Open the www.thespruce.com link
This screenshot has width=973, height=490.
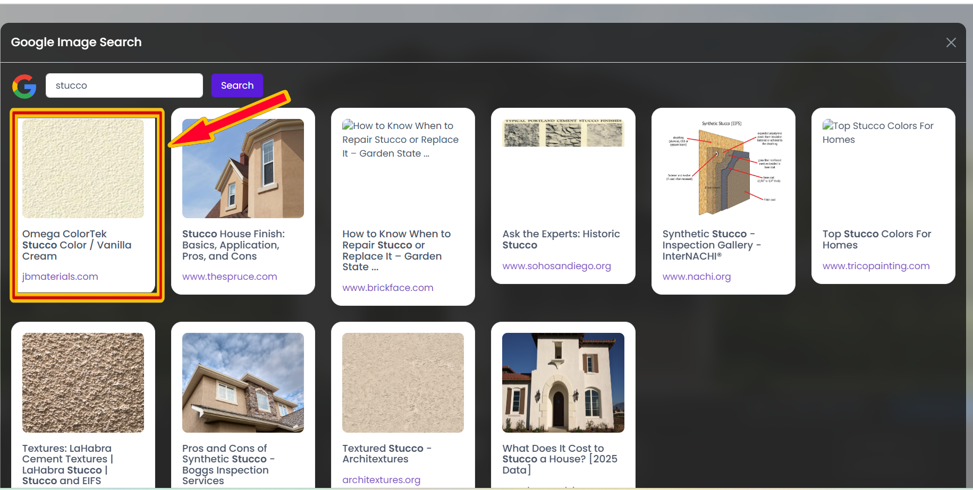230,277
